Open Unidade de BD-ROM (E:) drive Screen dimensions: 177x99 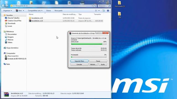click(17, 59)
